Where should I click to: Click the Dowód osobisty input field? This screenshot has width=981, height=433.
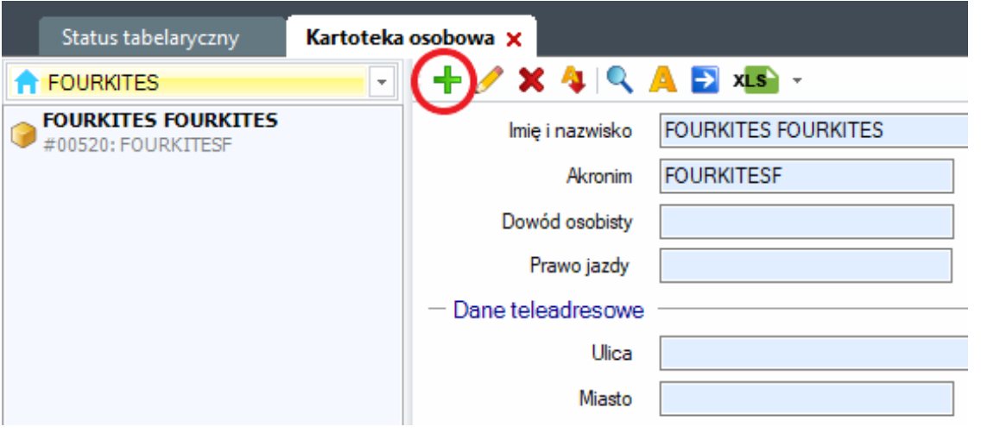[x=807, y=221]
